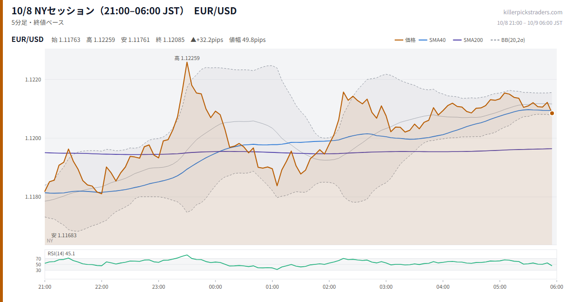The width and height of the screenshot is (572, 302).
Task: Toggle the SMA200 legend entry
Action: point(468,40)
